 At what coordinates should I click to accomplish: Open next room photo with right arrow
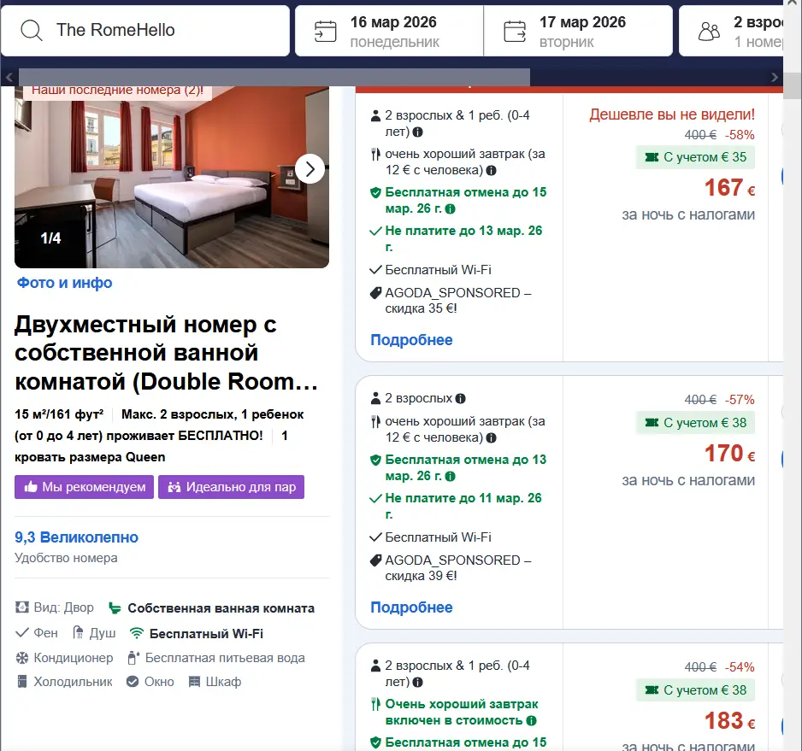(310, 169)
